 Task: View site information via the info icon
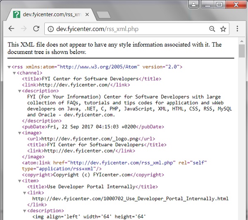(x=50, y=29)
